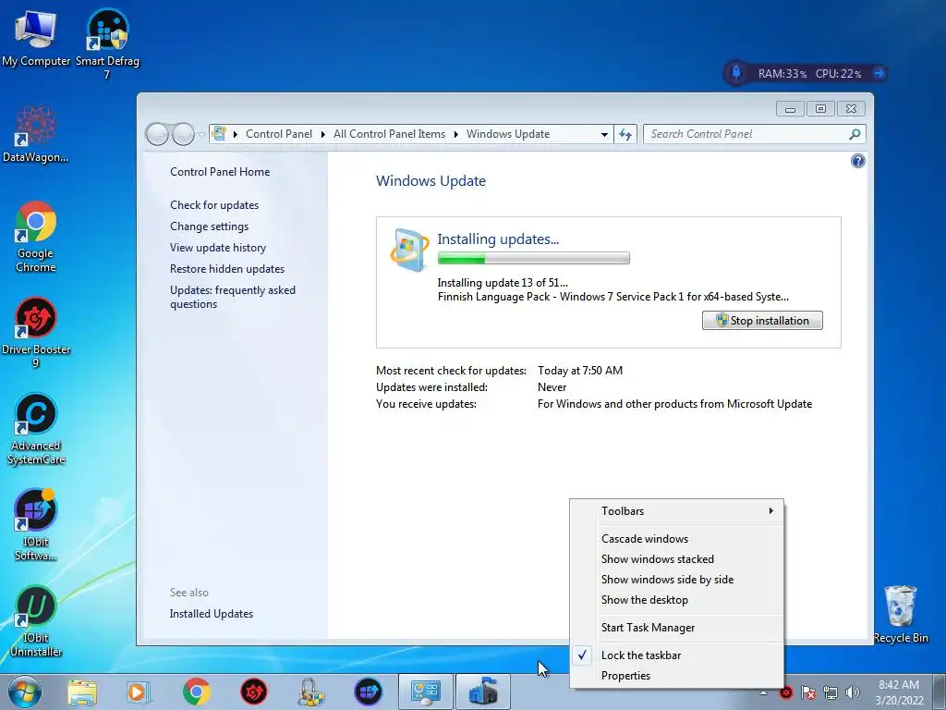Select the Driver Booster 9 desktop shortcut
Image resolution: width=946 pixels, height=710 pixels.
click(x=36, y=333)
